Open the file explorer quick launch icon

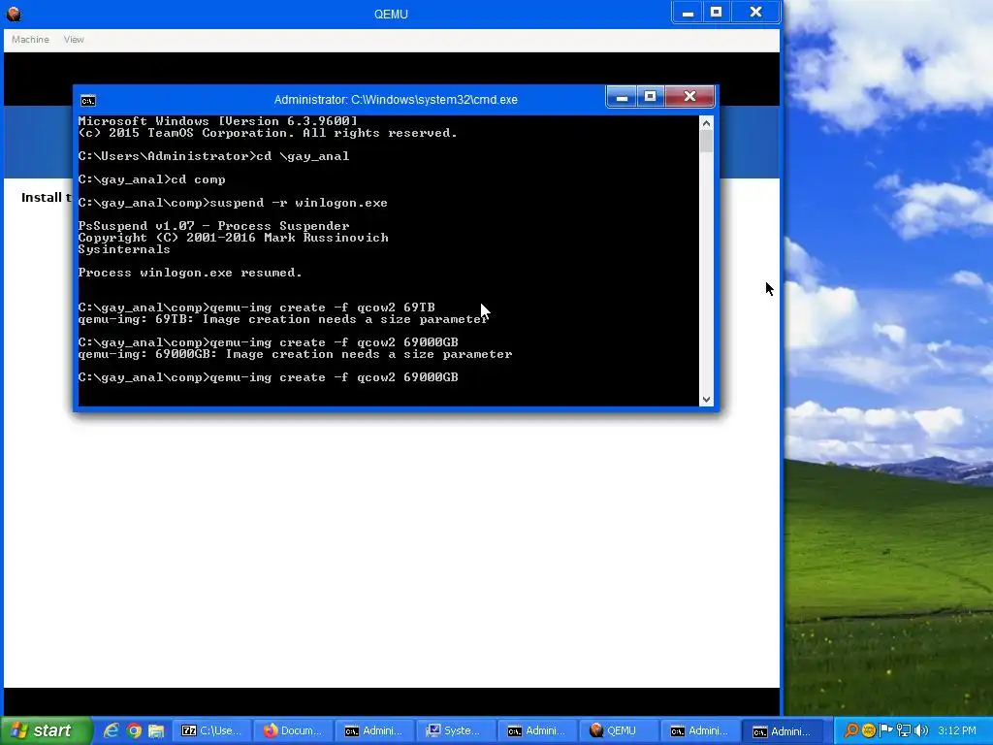click(x=156, y=730)
